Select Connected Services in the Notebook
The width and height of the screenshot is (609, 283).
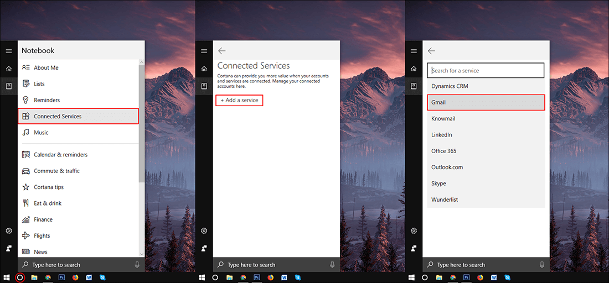78,116
